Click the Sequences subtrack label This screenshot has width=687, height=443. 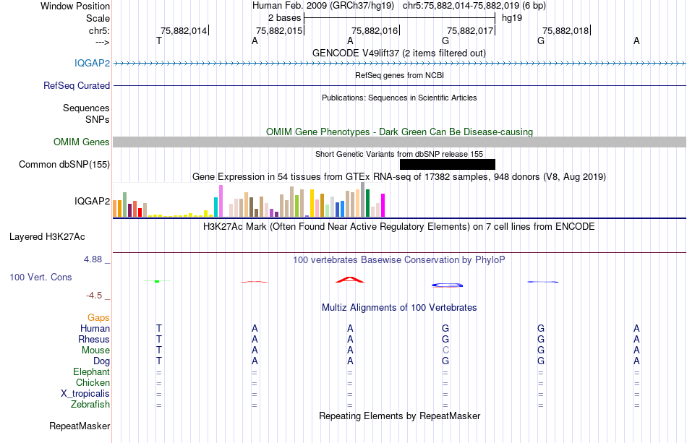pyautogui.click(x=86, y=108)
